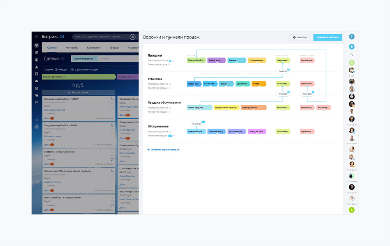The image size is (390, 246).
Task: Click the notifications bell icon
Action: tap(351, 47)
